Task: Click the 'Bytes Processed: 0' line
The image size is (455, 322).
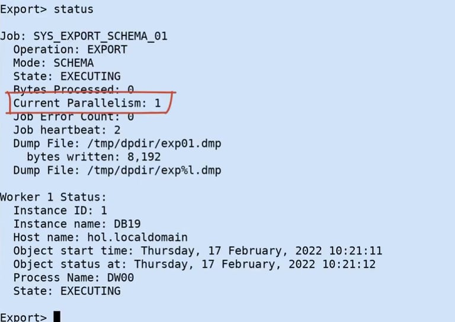Action: coord(73,89)
